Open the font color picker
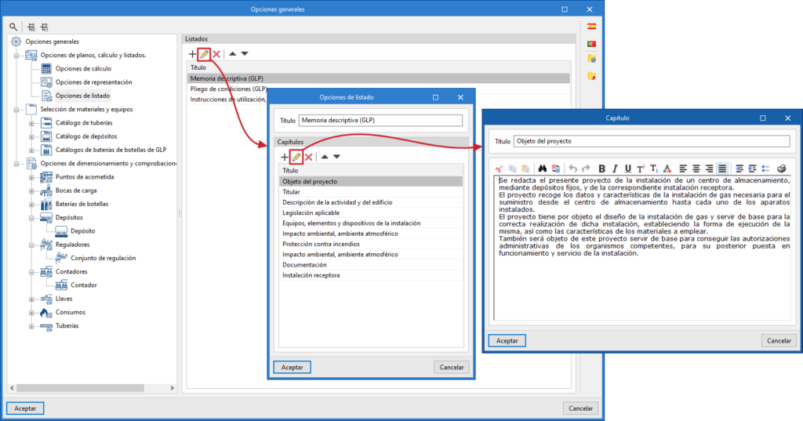Viewport: 803px width, 421px height. tap(667, 169)
